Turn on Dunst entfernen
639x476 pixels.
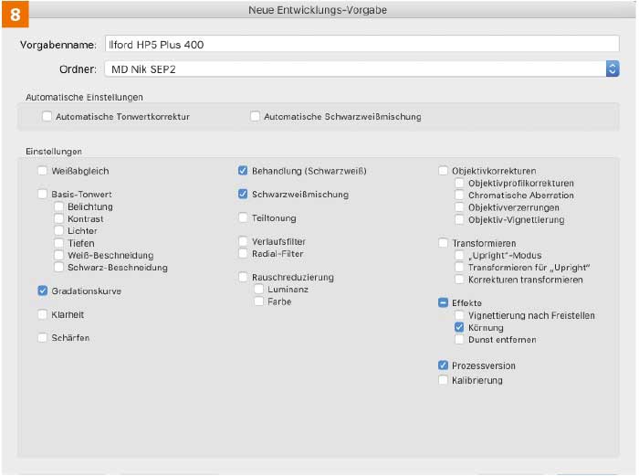click(460, 339)
